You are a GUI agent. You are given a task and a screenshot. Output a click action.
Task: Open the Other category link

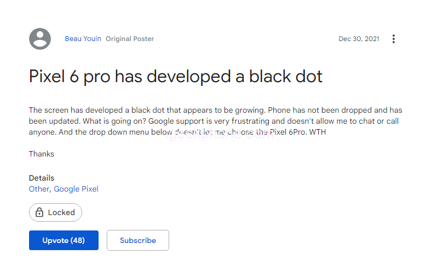[39, 189]
